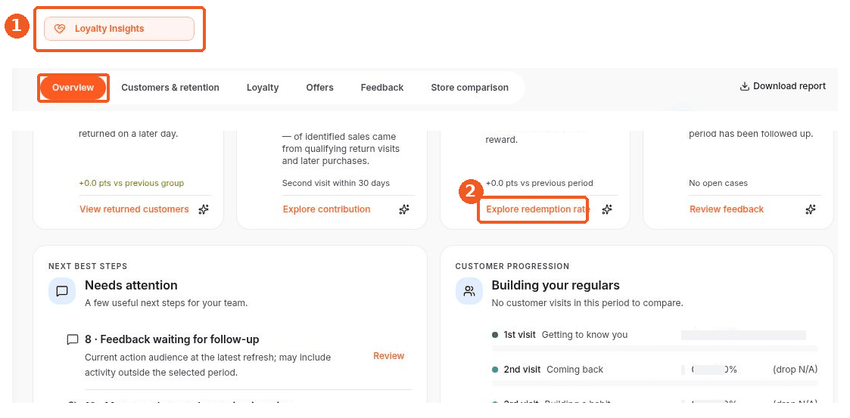The width and height of the screenshot is (850, 418).
Task: Click sparkle icon next to Explore redemption rate
Action: pos(607,209)
